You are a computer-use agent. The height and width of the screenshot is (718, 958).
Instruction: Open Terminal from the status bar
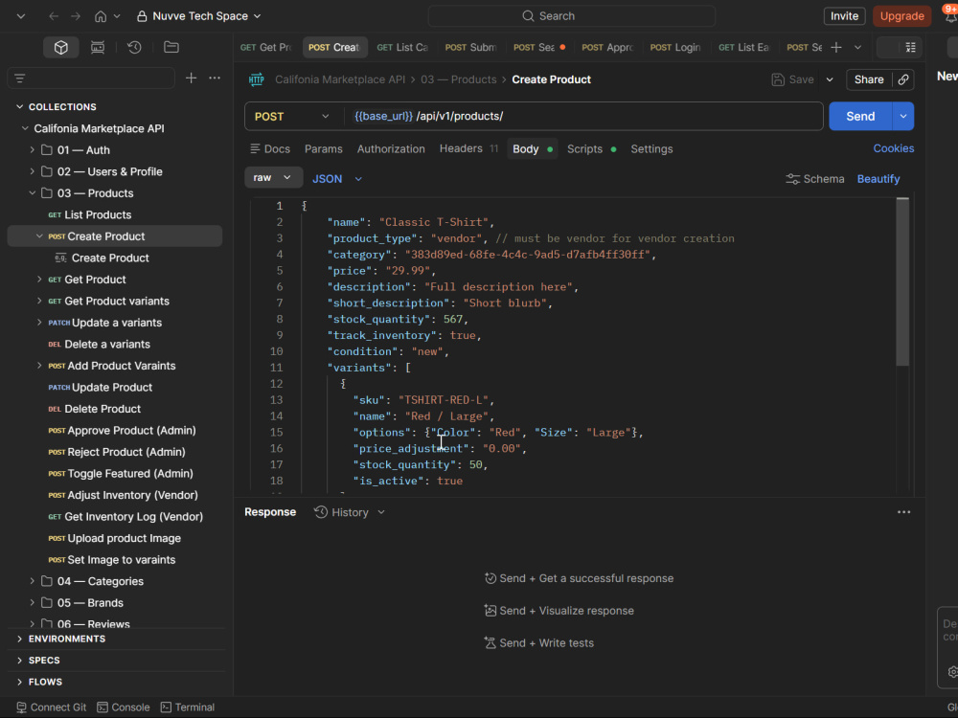(x=188, y=707)
